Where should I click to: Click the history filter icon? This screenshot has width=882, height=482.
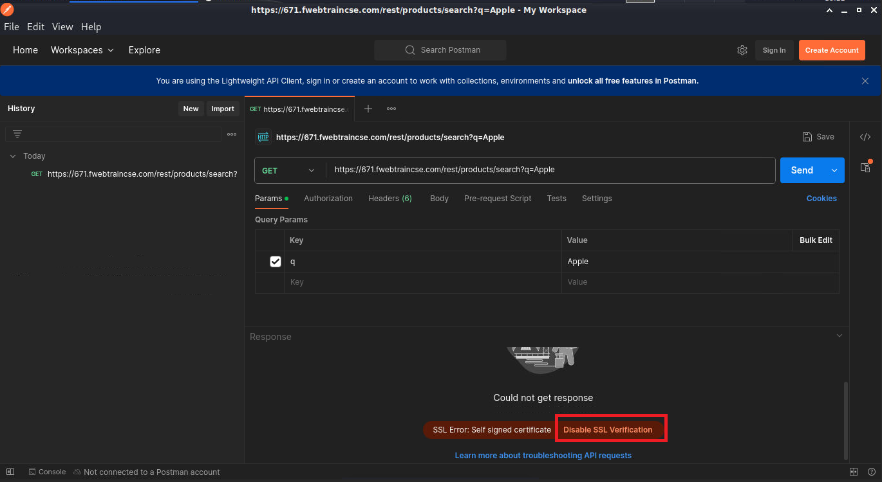(x=17, y=134)
